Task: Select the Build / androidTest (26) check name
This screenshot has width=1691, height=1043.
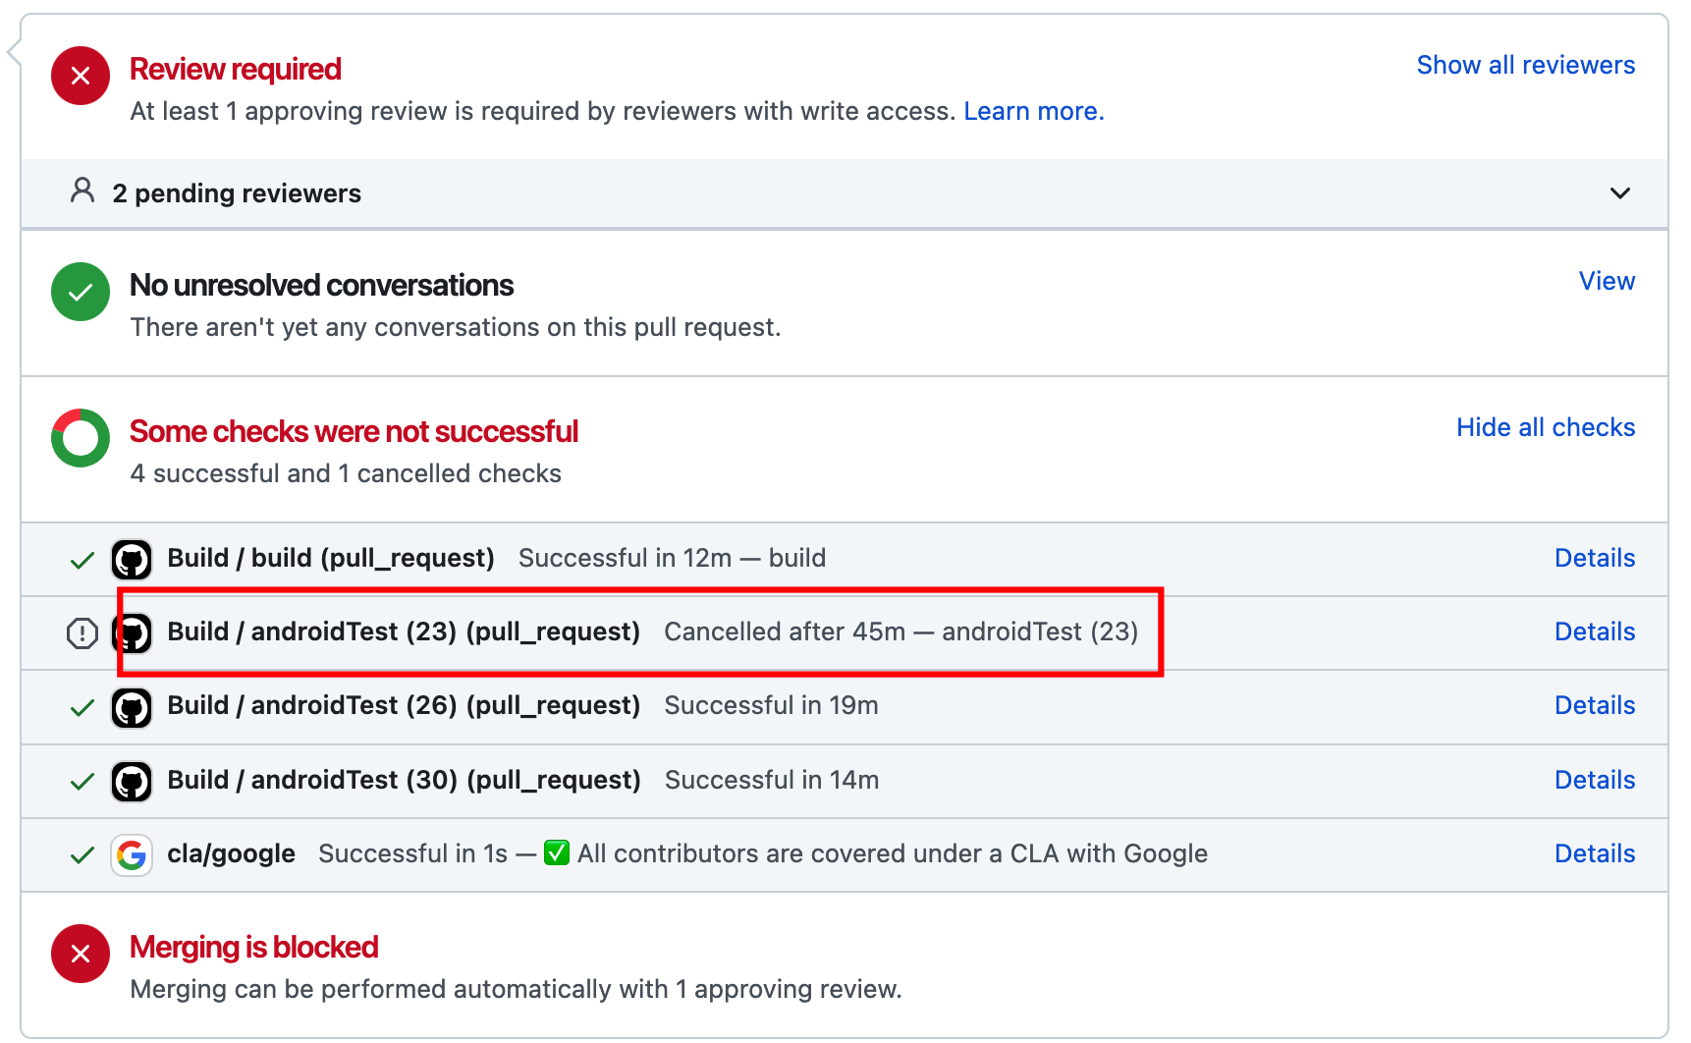Action: [x=404, y=706]
